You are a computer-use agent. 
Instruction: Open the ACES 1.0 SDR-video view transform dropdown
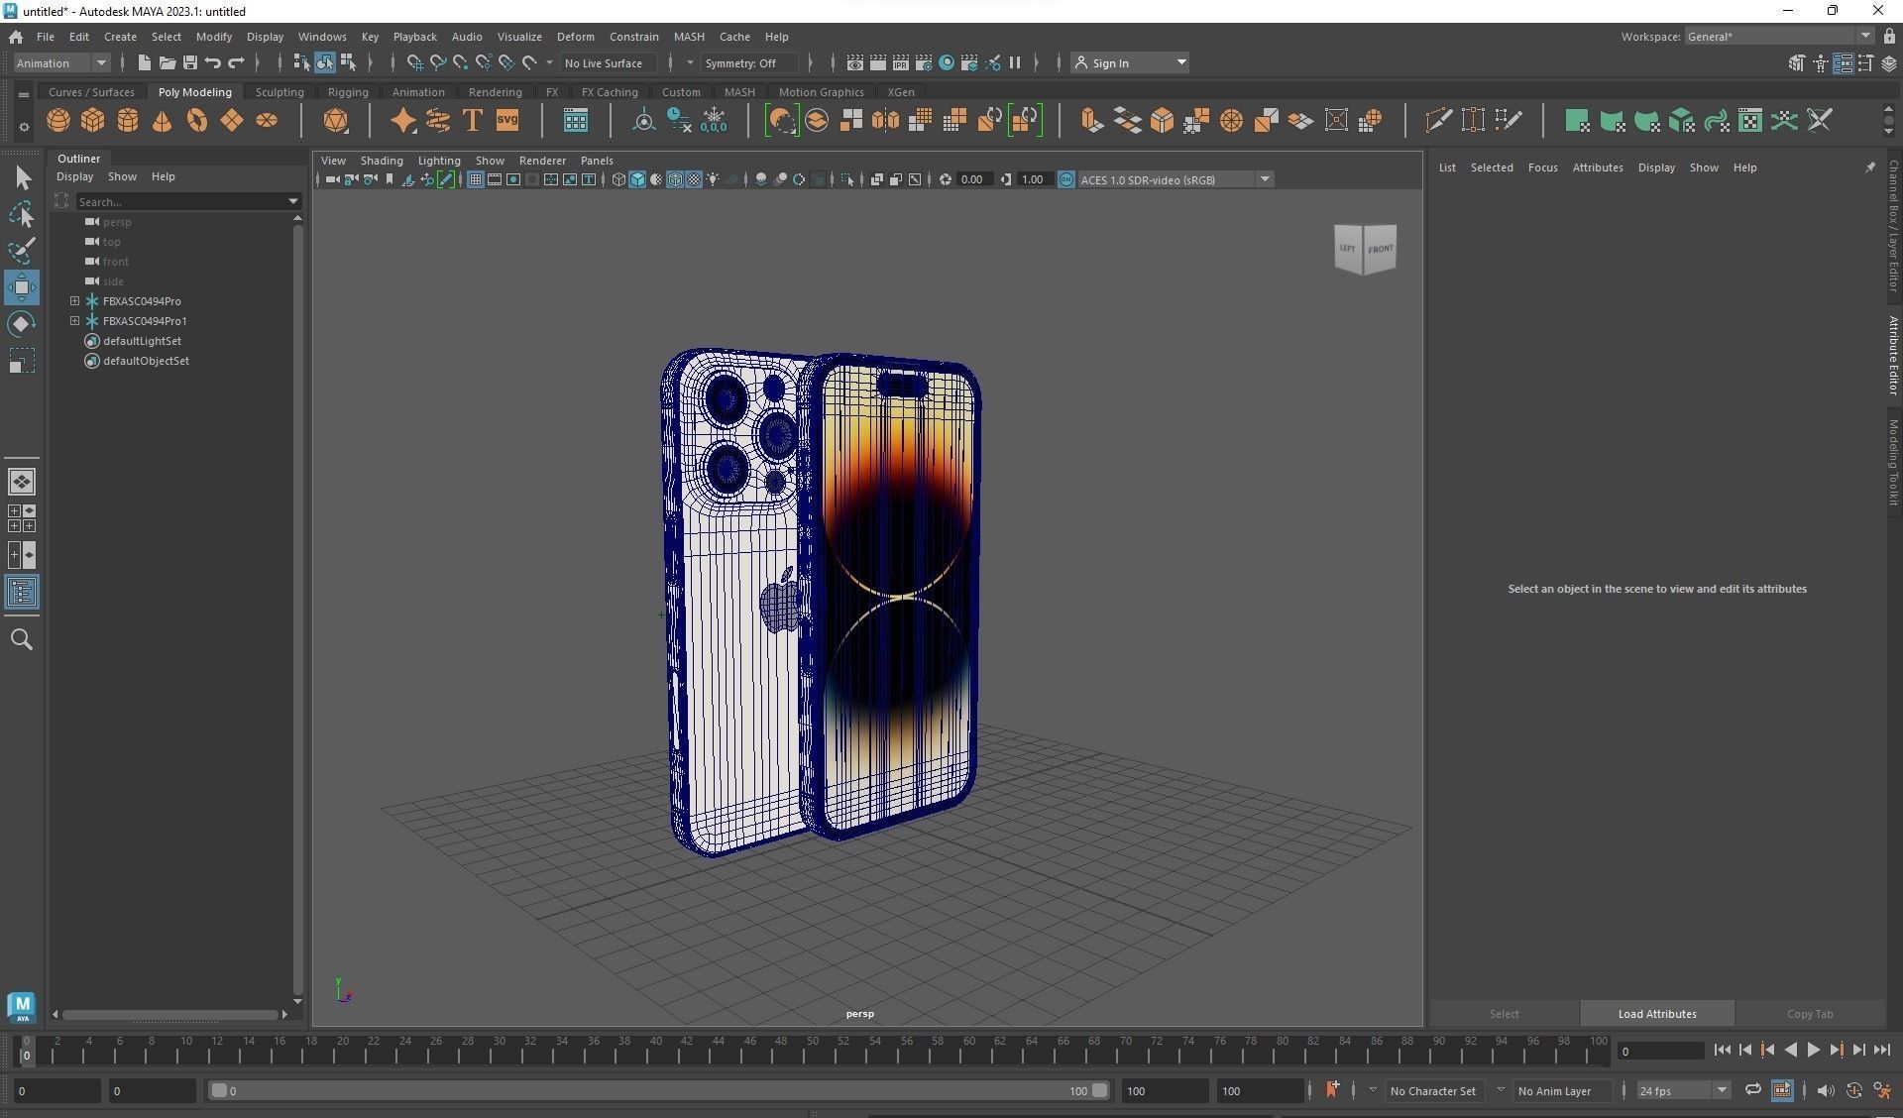(1175, 180)
